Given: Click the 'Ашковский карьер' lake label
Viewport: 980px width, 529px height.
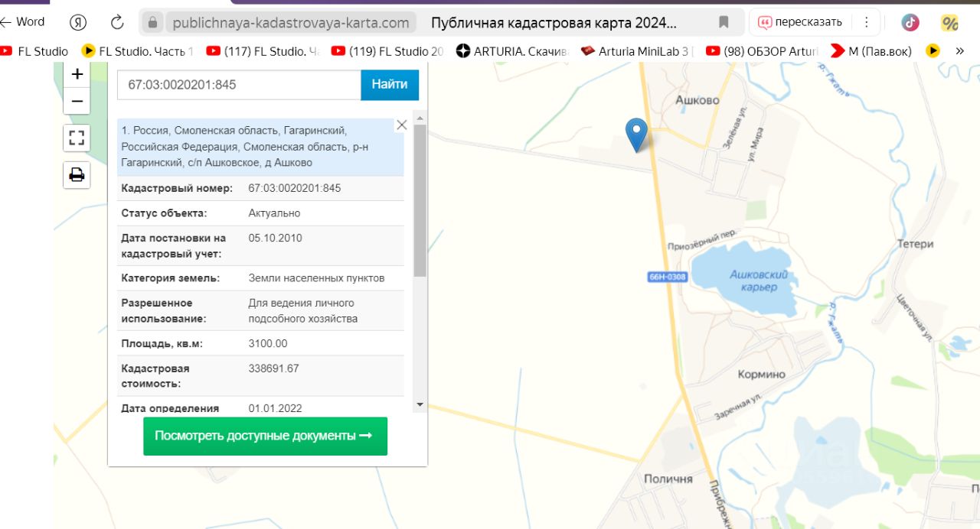Looking at the screenshot, I should coord(759,281).
